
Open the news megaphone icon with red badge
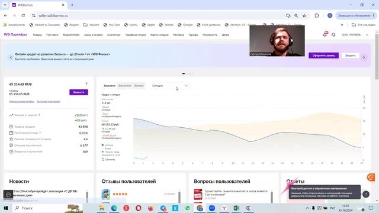coord(325,34)
